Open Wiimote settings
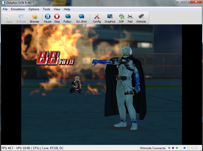This screenshot has width=203, height=151. (x=141, y=18)
